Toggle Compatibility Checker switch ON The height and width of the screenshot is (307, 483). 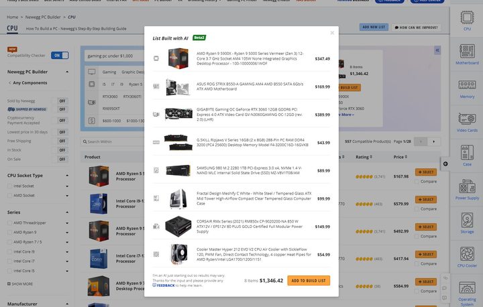(x=60, y=56)
